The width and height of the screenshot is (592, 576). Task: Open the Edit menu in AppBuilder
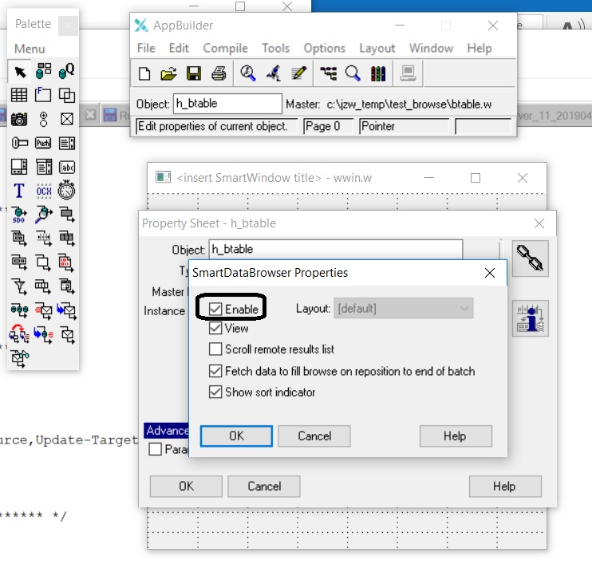click(x=179, y=49)
